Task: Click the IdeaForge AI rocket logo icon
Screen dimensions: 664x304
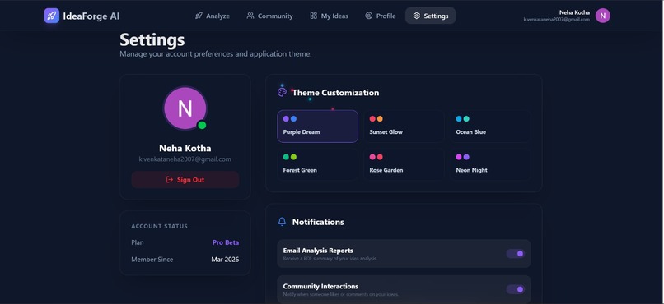Action: coord(52,16)
